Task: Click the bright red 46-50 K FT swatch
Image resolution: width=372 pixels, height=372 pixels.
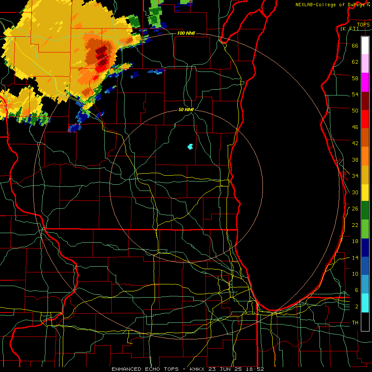Action: pos(365,119)
